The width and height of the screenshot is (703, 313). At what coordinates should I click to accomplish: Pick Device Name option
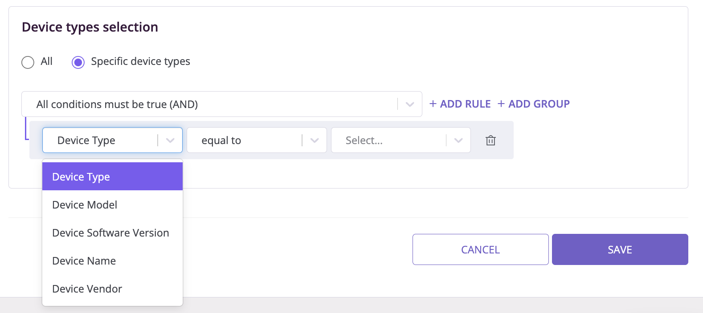point(112,261)
